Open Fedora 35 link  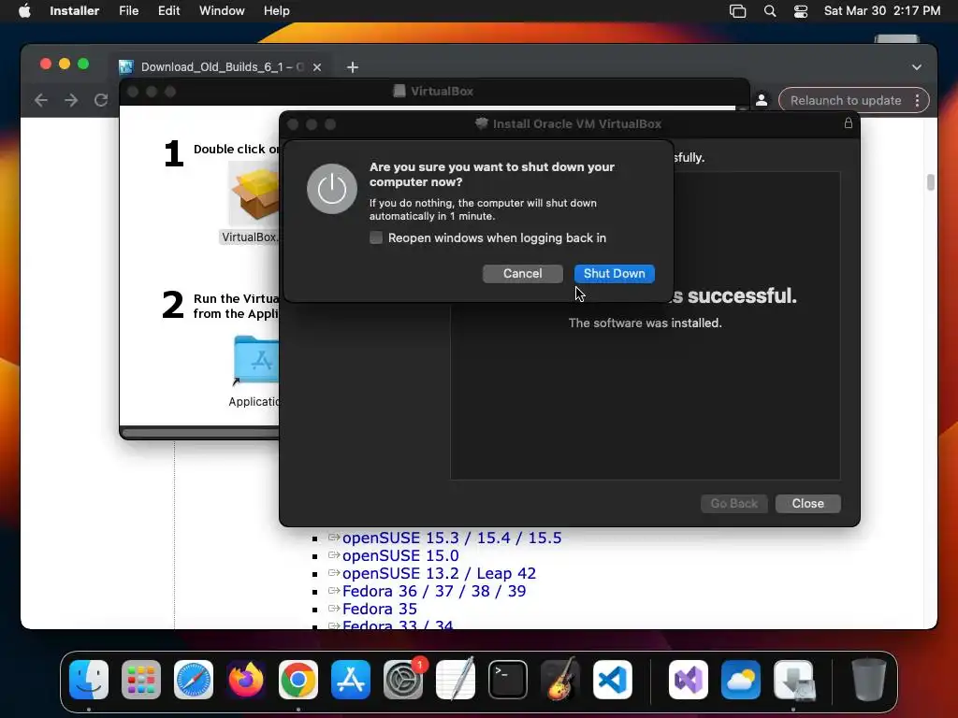pyautogui.click(x=380, y=609)
